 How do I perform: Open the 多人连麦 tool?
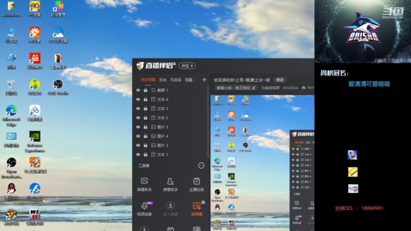coord(171,209)
